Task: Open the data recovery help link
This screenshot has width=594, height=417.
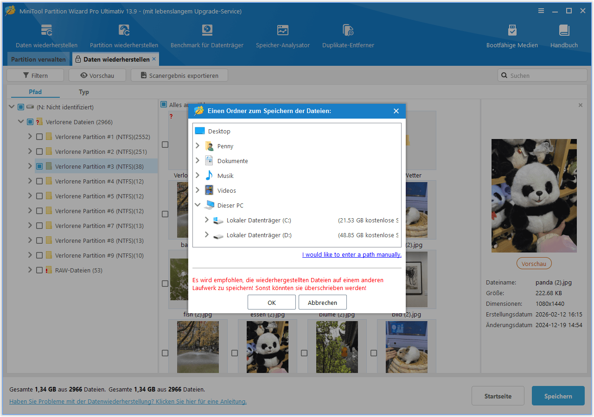Action: point(128,401)
